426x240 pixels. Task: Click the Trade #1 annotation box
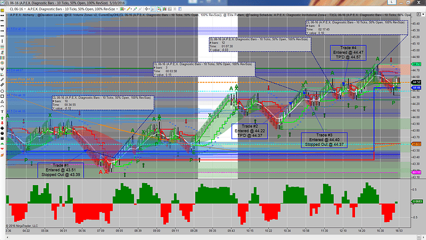61,170
